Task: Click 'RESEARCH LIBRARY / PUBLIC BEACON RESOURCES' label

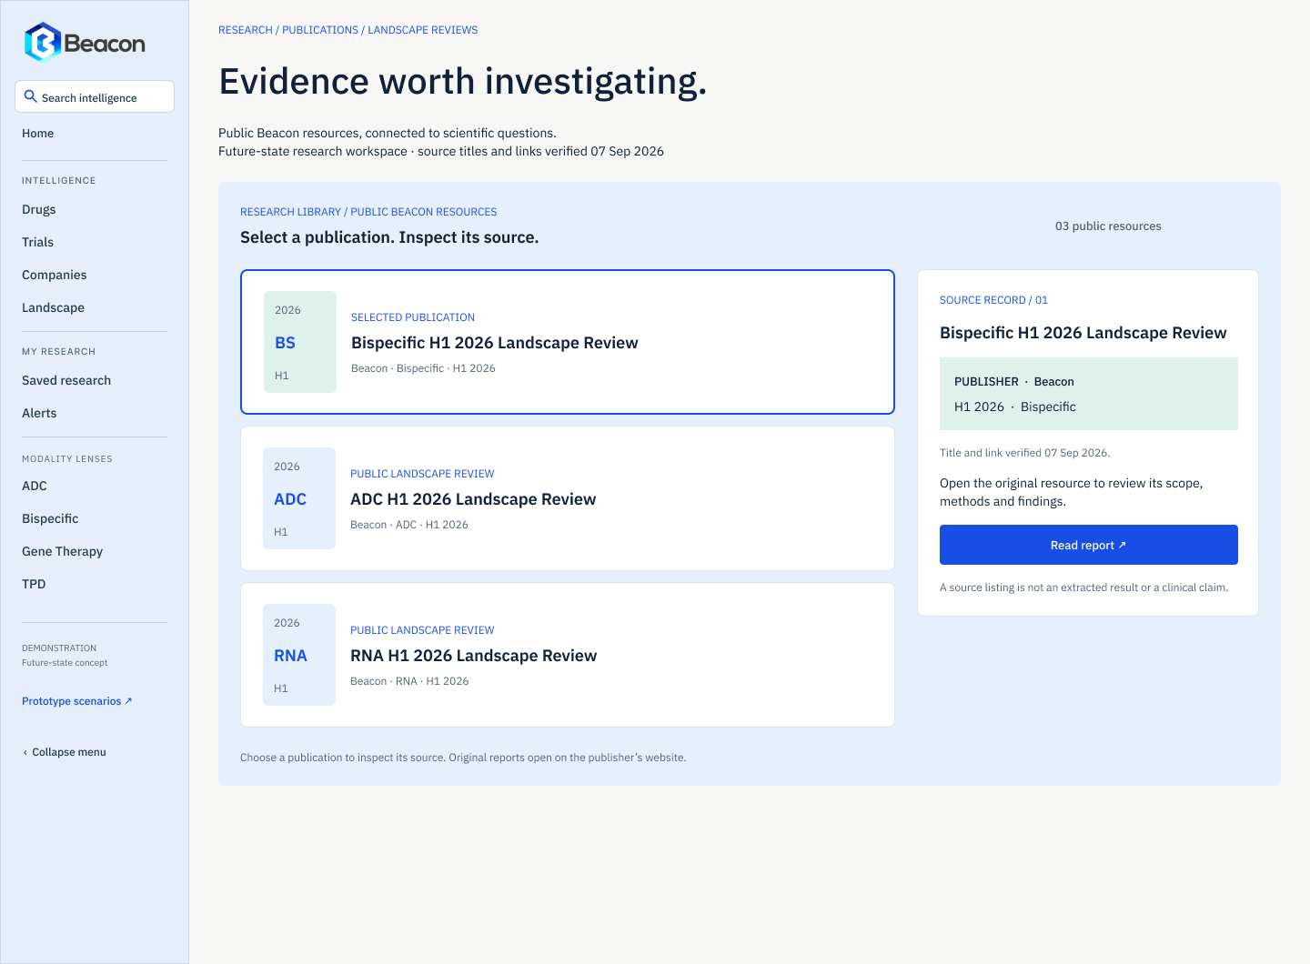Action: click(368, 212)
